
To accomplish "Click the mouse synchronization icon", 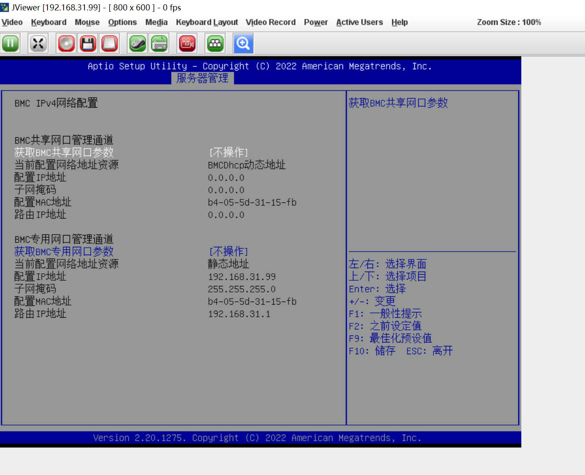I will (137, 43).
